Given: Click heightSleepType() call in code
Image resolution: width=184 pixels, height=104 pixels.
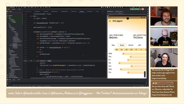Looking at the screenshot, I should pos(60,65).
